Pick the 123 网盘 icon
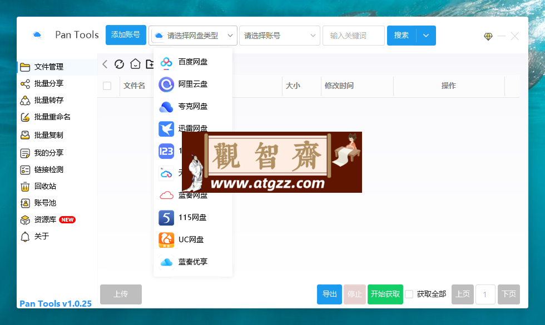Viewport: 545px width, 325px height. click(166, 151)
